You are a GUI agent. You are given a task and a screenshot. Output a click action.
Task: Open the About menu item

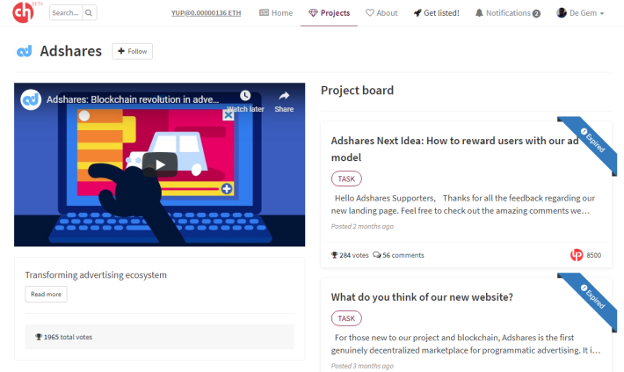[381, 12]
